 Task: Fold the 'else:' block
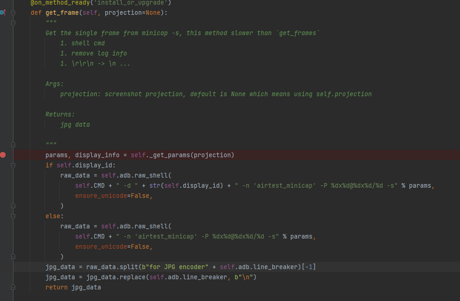[13, 216]
